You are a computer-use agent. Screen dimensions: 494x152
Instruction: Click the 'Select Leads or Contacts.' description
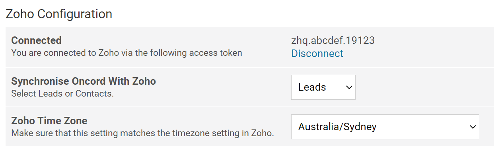point(62,94)
